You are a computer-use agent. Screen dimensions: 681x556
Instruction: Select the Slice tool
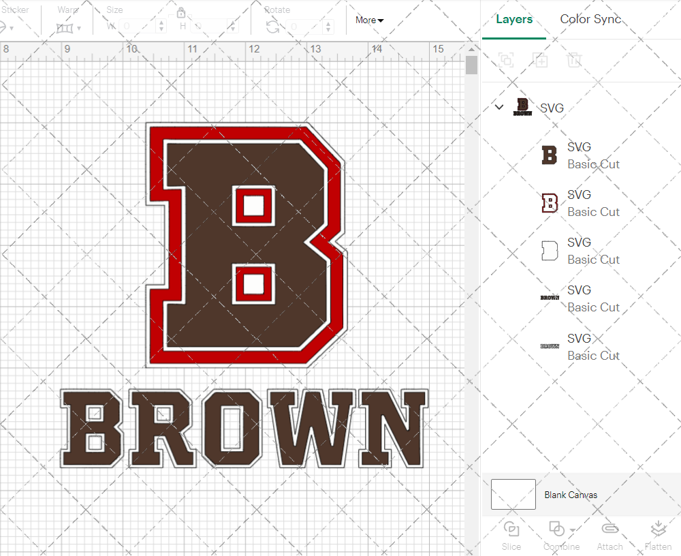[x=511, y=535]
